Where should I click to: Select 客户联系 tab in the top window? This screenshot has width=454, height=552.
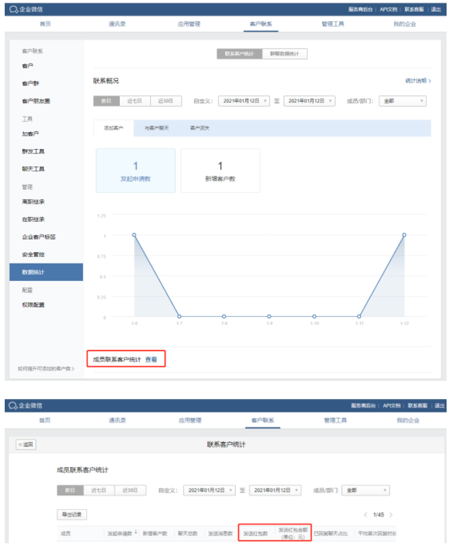261,24
